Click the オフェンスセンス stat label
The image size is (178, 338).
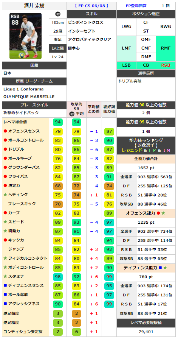tap(24, 131)
